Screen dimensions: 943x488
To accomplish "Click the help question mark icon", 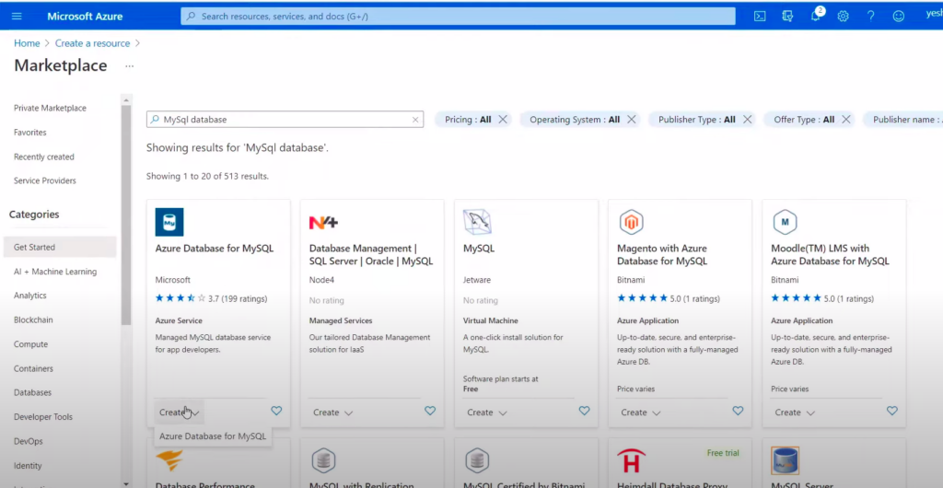I will [870, 16].
